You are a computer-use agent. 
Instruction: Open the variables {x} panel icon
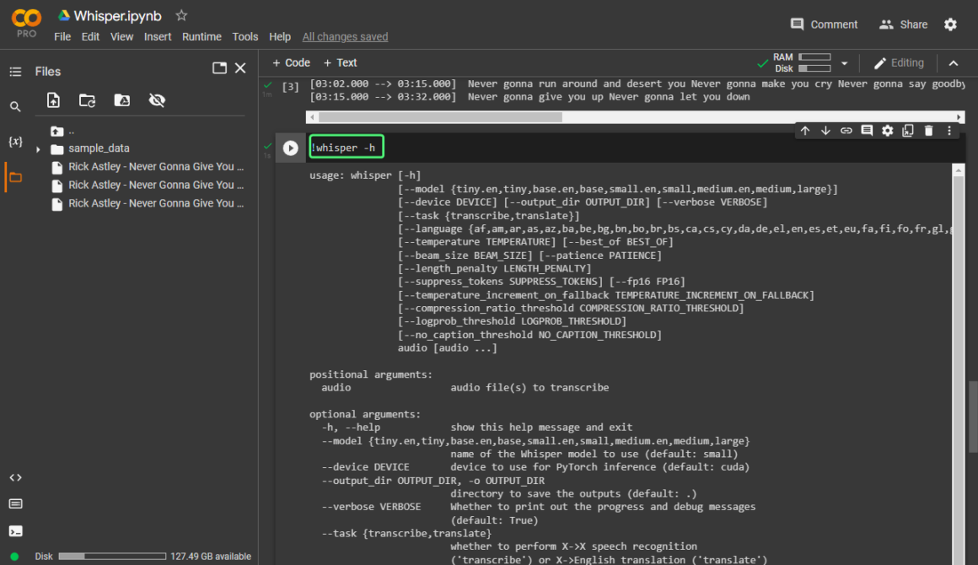pyautogui.click(x=15, y=142)
